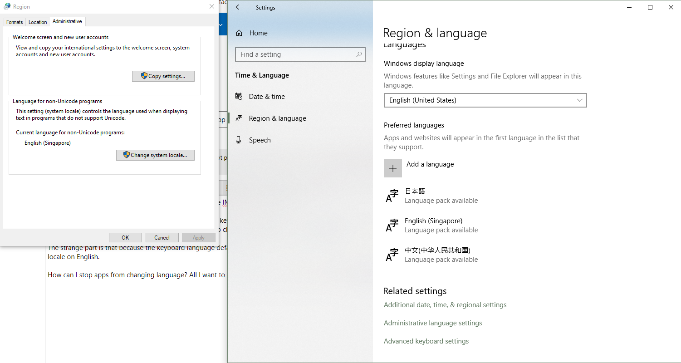Image resolution: width=681 pixels, height=363 pixels.
Task: Click the Date & time calendar icon
Action: (x=239, y=96)
